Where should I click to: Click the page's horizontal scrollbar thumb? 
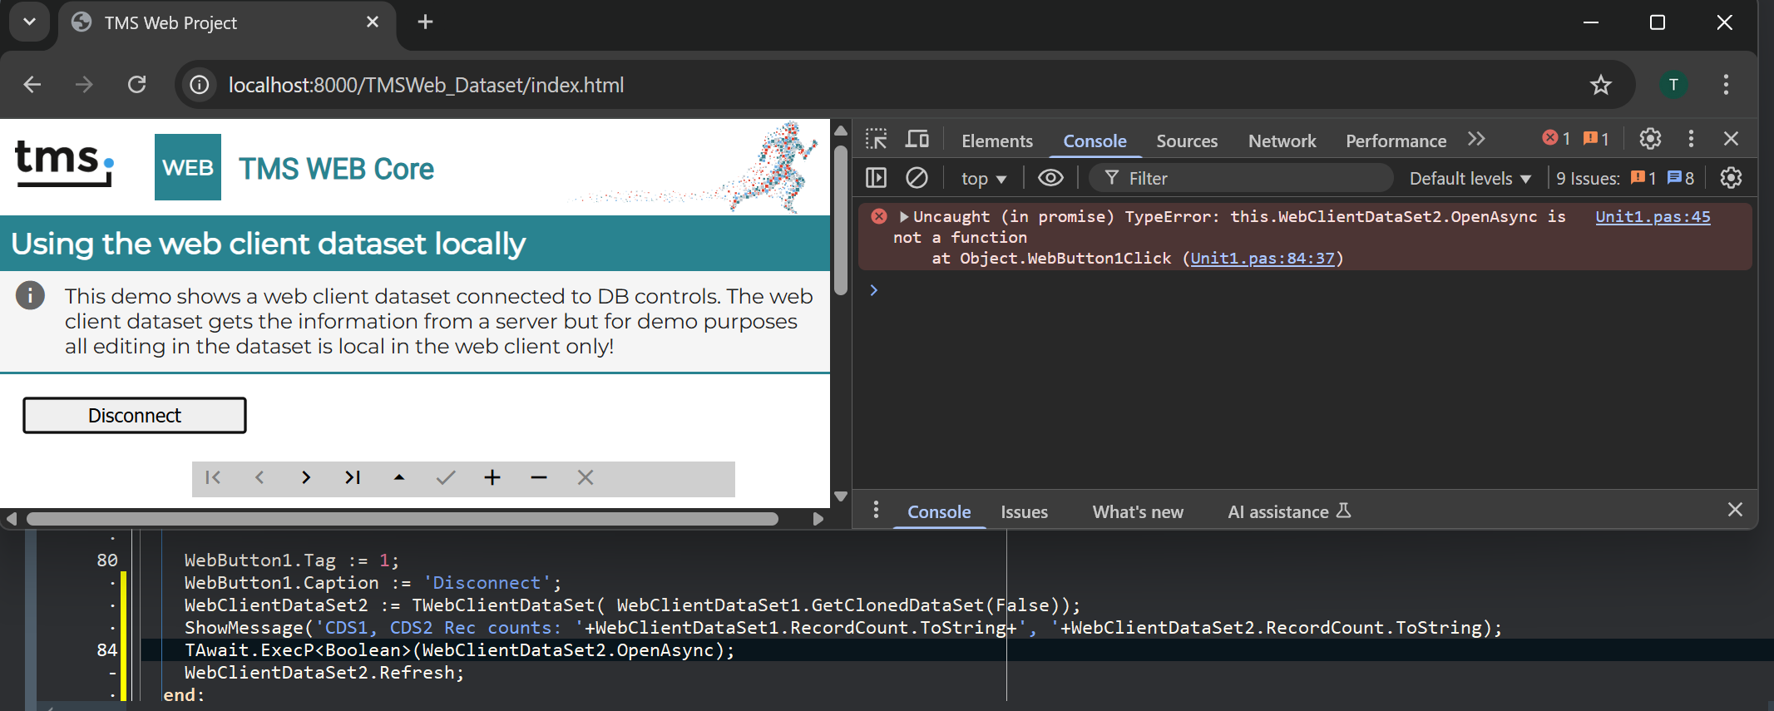tap(403, 519)
